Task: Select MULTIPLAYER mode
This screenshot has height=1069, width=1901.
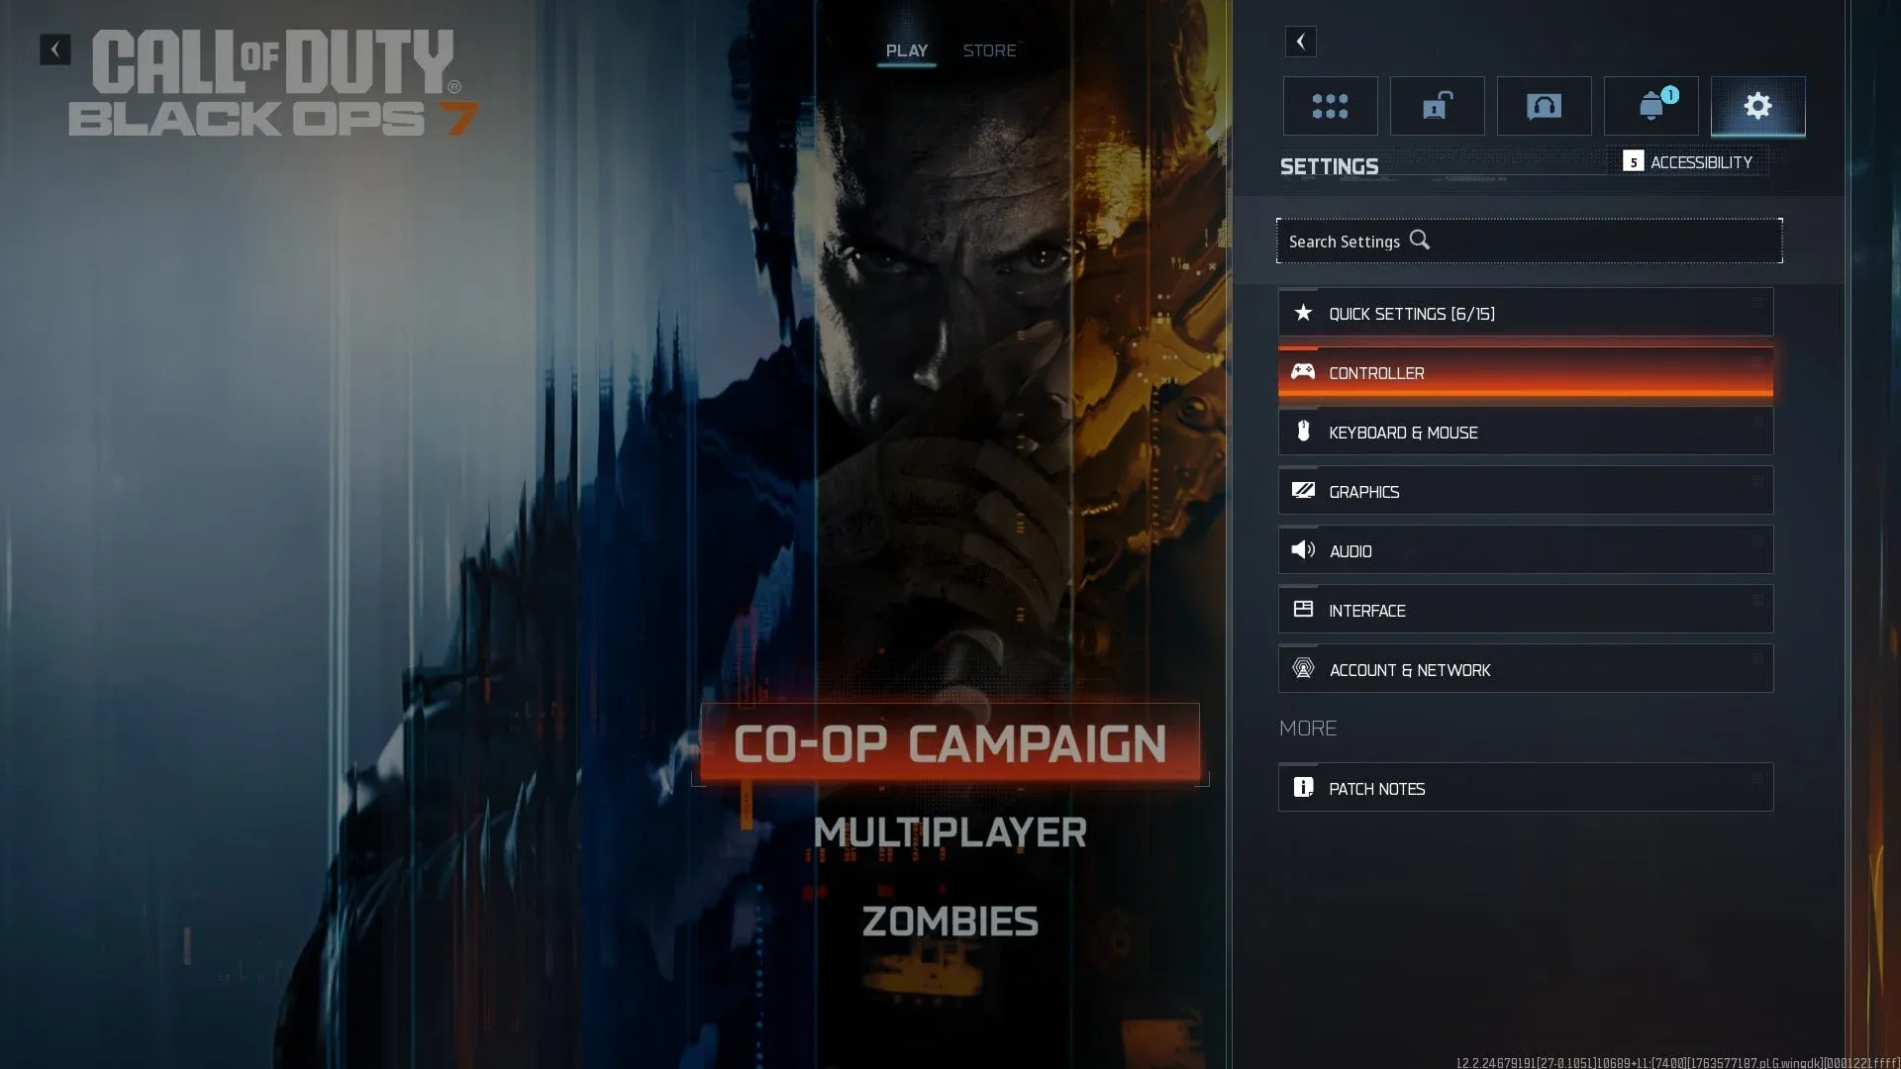Action: click(950, 832)
